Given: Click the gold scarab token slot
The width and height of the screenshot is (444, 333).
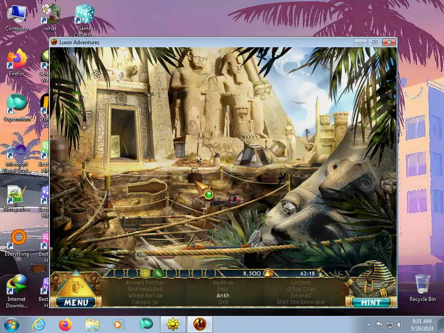Looking at the screenshot, I should (x=145, y=273).
